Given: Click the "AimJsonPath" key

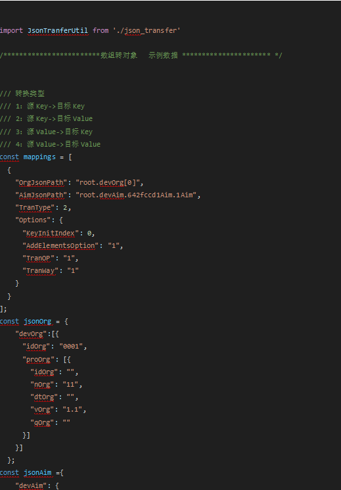Looking at the screenshot, I should 41,195.
